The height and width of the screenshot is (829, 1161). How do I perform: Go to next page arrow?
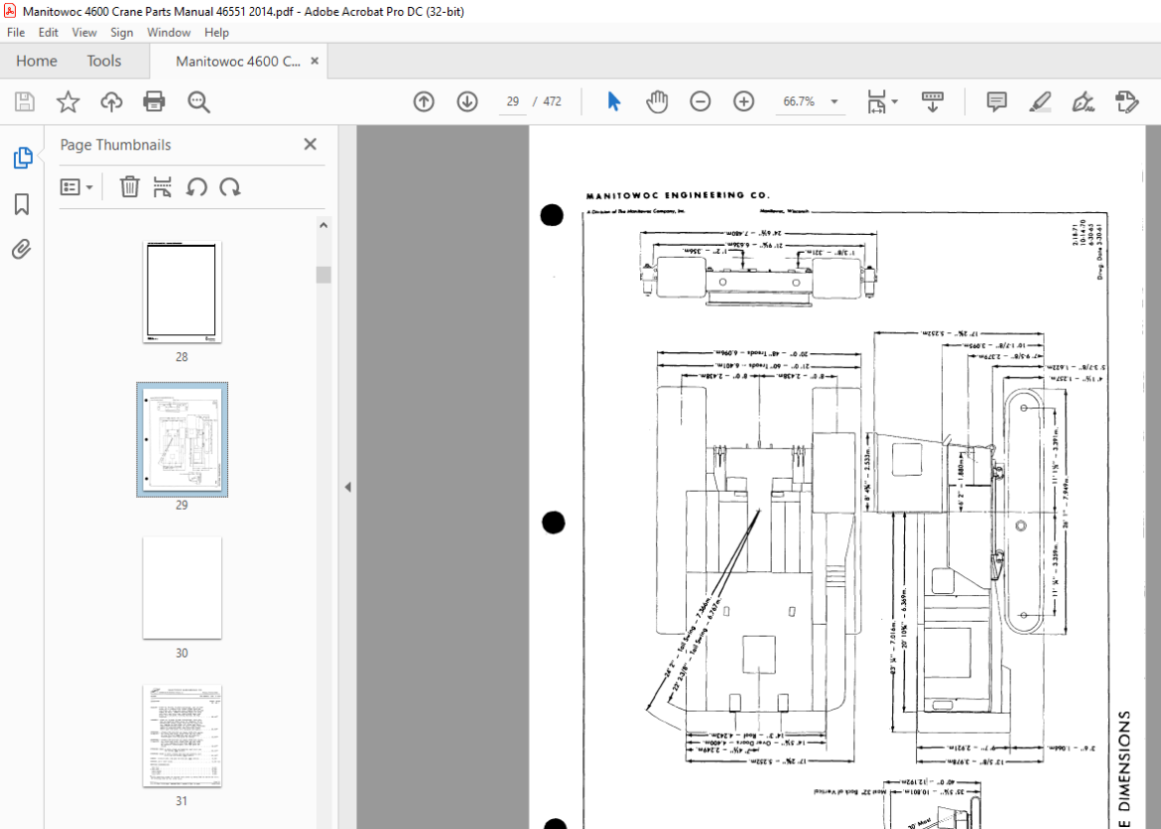467,101
